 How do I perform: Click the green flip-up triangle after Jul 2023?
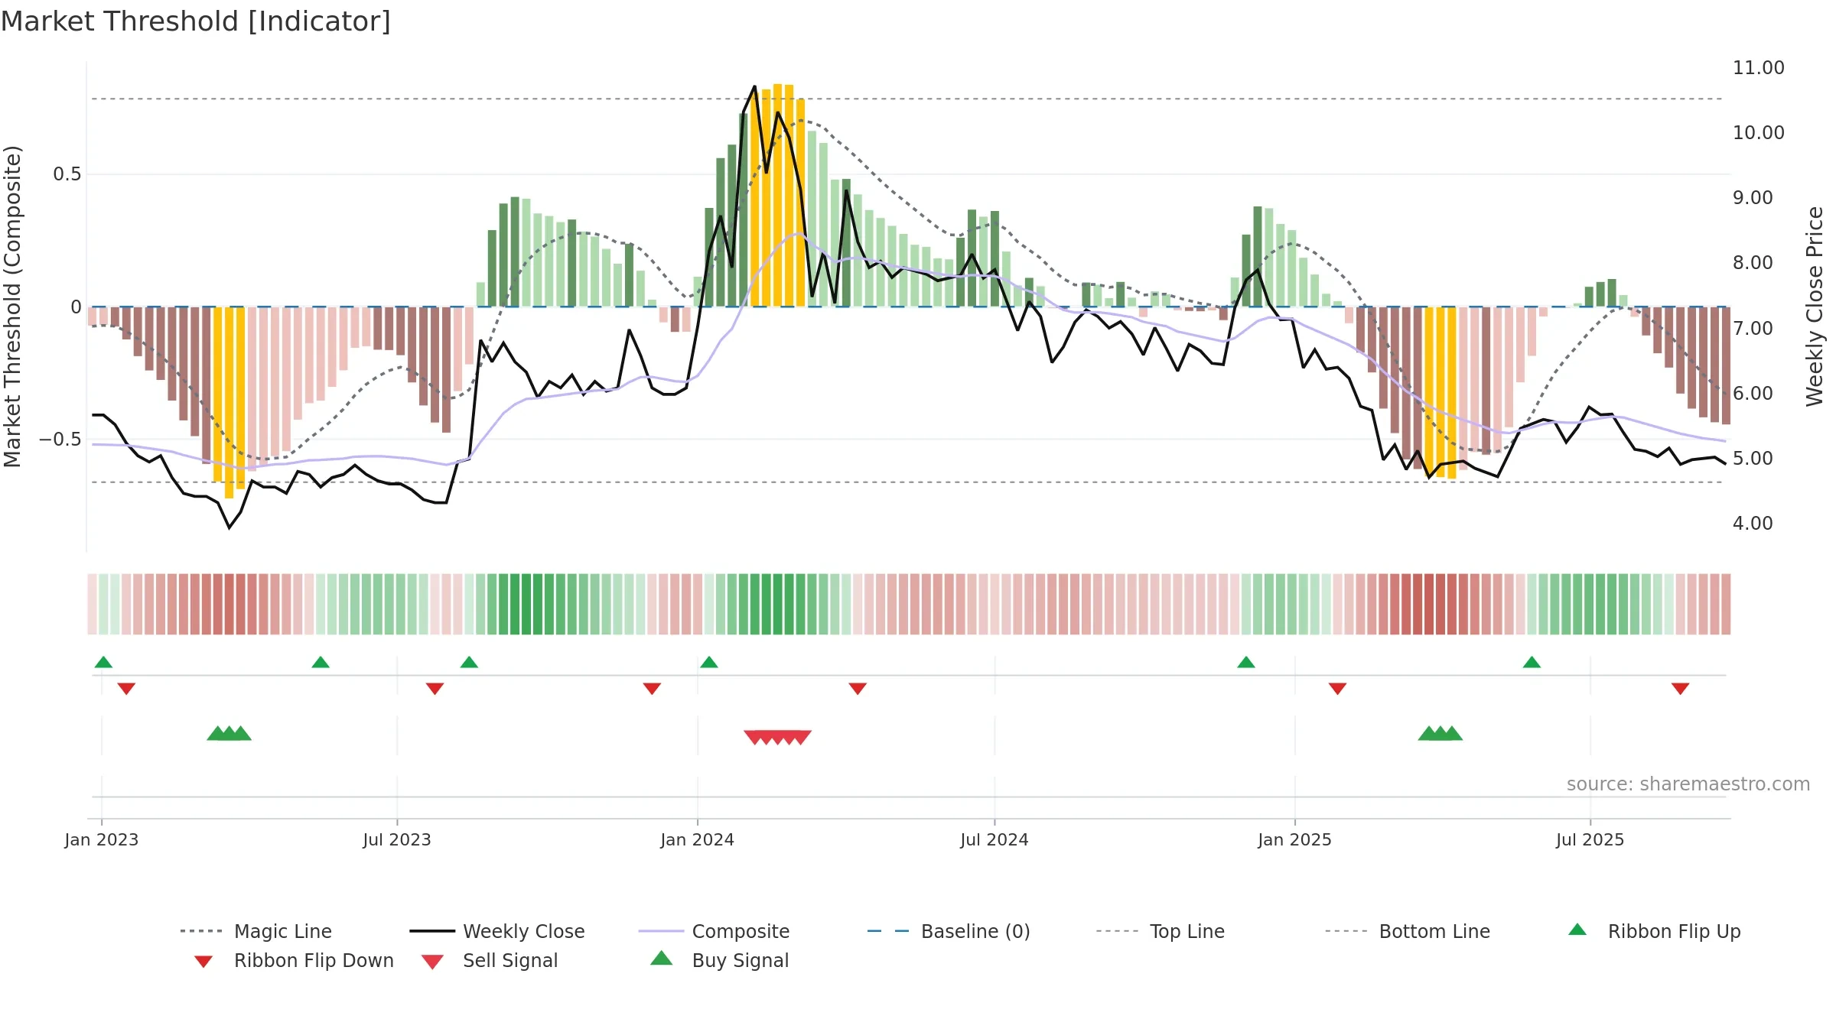tap(469, 662)
